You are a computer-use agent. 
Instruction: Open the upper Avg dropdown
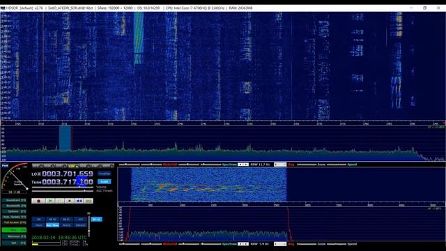(280, 165)
